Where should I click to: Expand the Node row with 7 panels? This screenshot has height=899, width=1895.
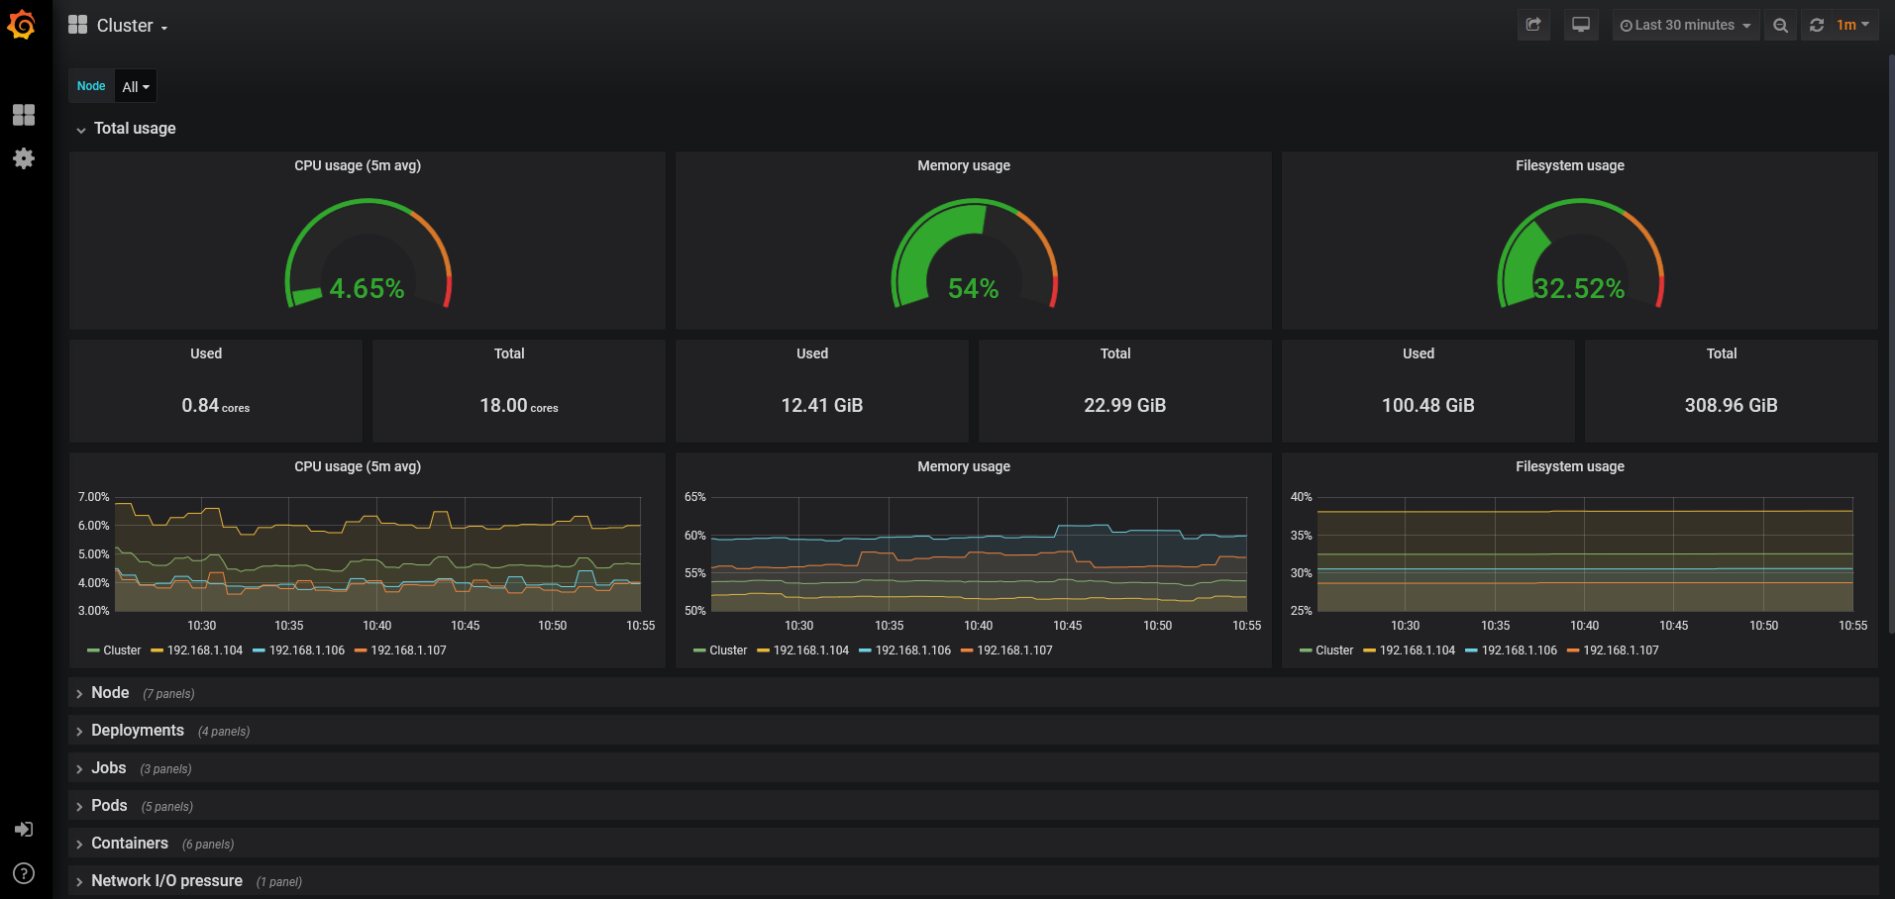pos(974,693)
